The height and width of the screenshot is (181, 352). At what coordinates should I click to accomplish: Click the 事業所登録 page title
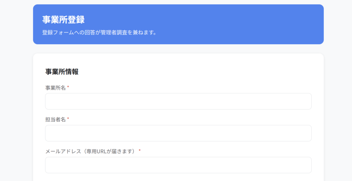[63, 20]
